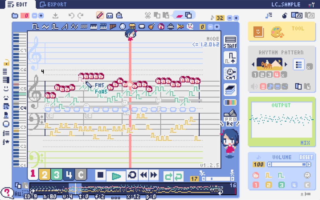Toggle the Re recording switch
320x200 pixels.
point(229,124)
